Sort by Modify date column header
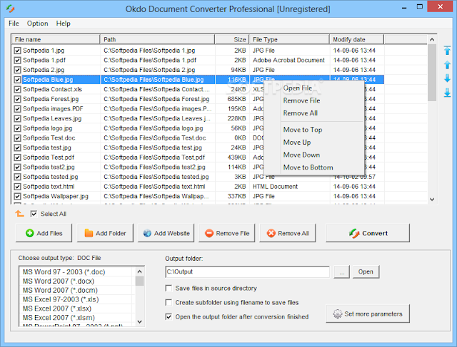This screenshot has width=457, height=347. pos(357,40)
